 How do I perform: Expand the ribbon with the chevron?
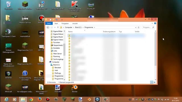click(152, 23)
